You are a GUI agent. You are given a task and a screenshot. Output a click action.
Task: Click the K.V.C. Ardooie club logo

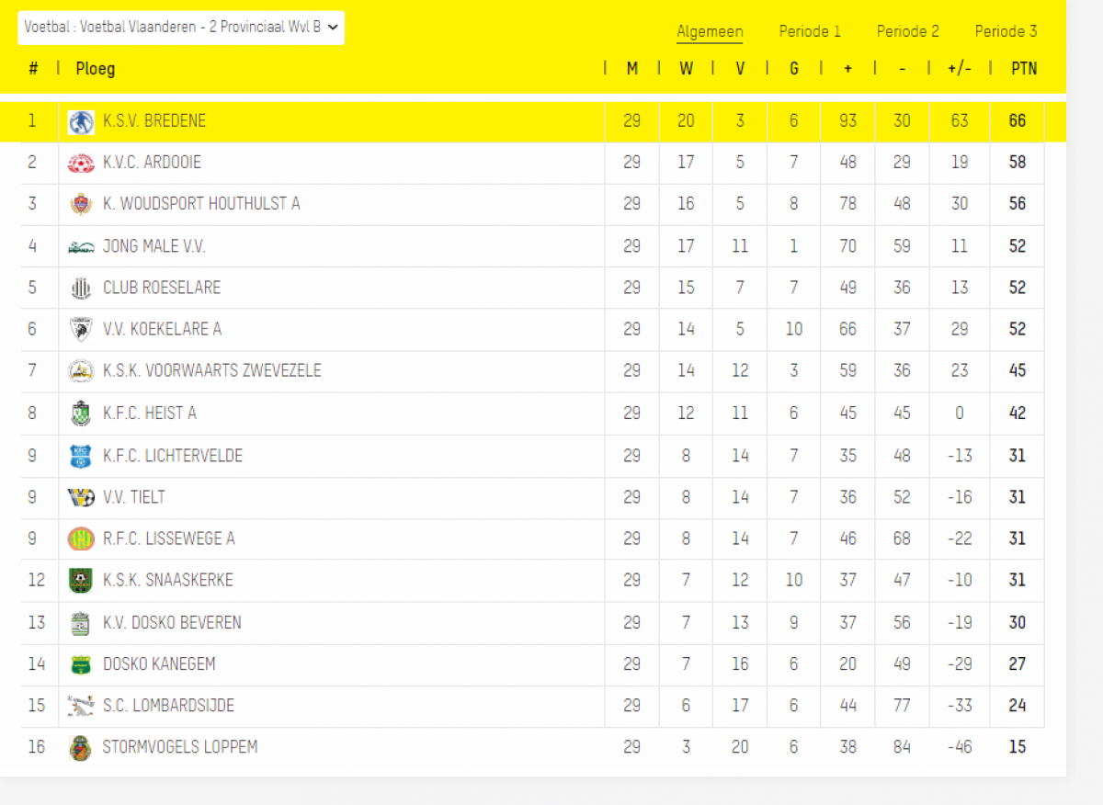pyautogui.click(x=81, y=163)
